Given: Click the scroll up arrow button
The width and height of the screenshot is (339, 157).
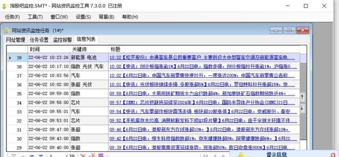Looking at the screenshot, I should point(302,97).
